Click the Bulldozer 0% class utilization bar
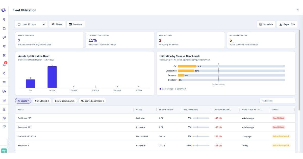This screenshot has width=303, height=159. tap(231, 80)
